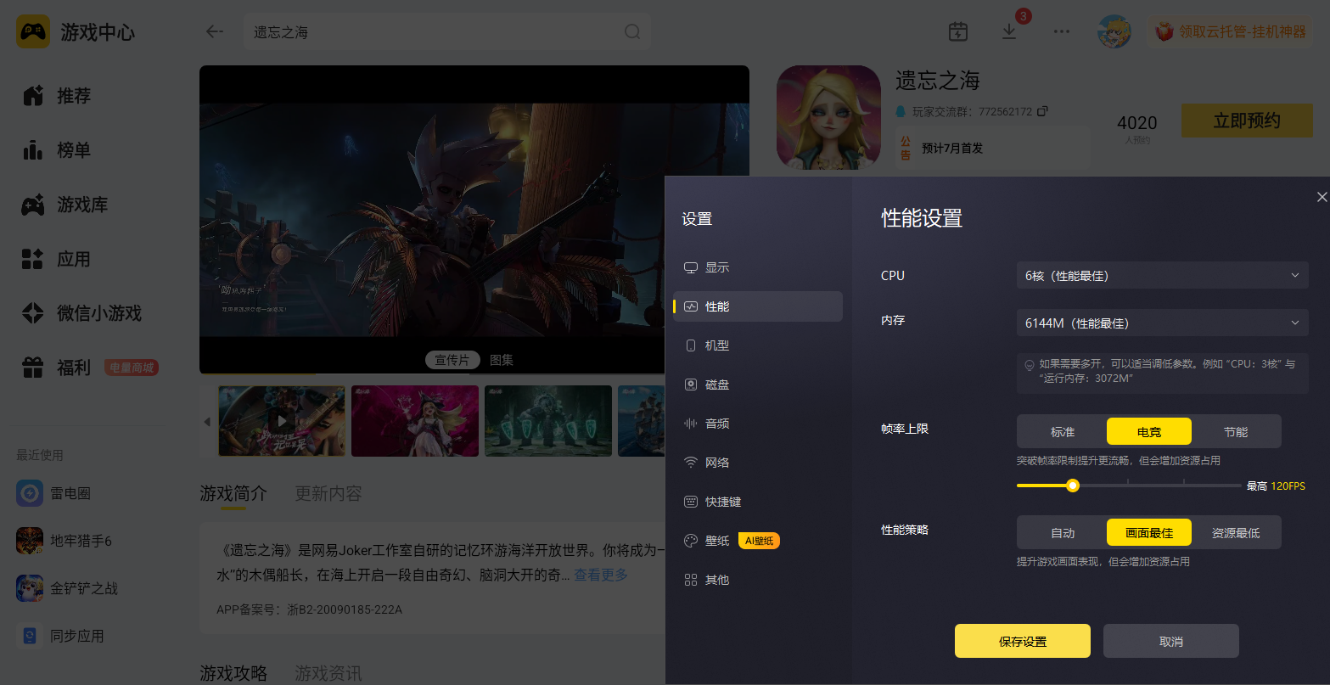Choose 资源最低 performance strategy
The height and width of the screenshot is (685, 1330).
coord(1236,533)
